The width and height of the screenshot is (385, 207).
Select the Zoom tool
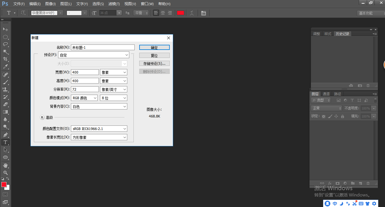(x=5, y=172)
